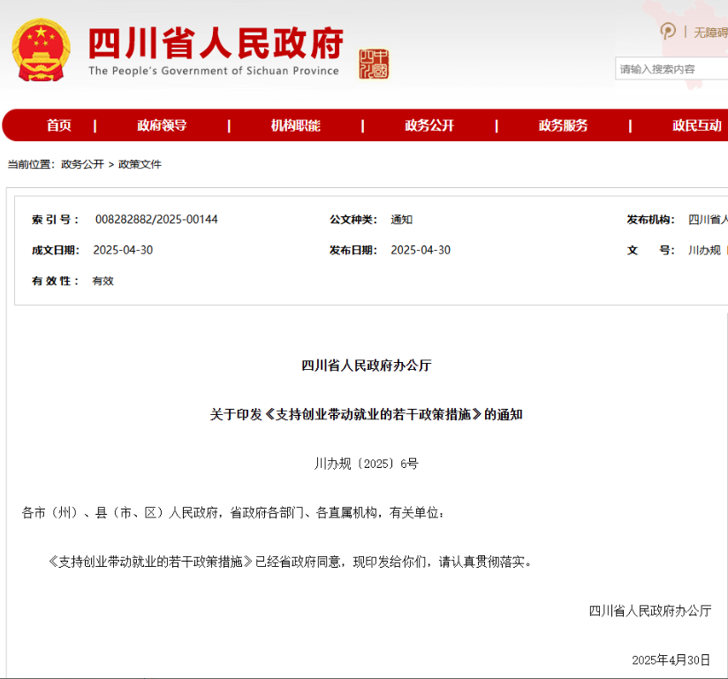Open the 首页 home menu
The image size is (728, 679).
(59, 125)
